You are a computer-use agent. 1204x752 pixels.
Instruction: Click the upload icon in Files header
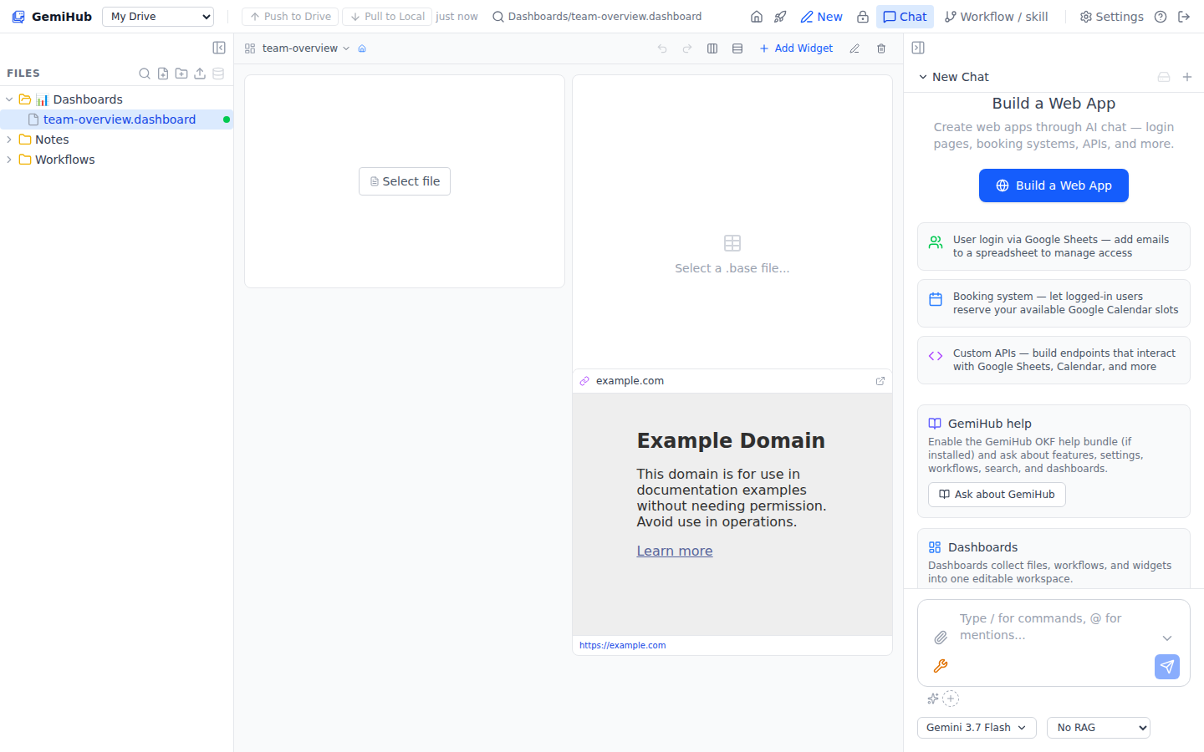point(200,74)
